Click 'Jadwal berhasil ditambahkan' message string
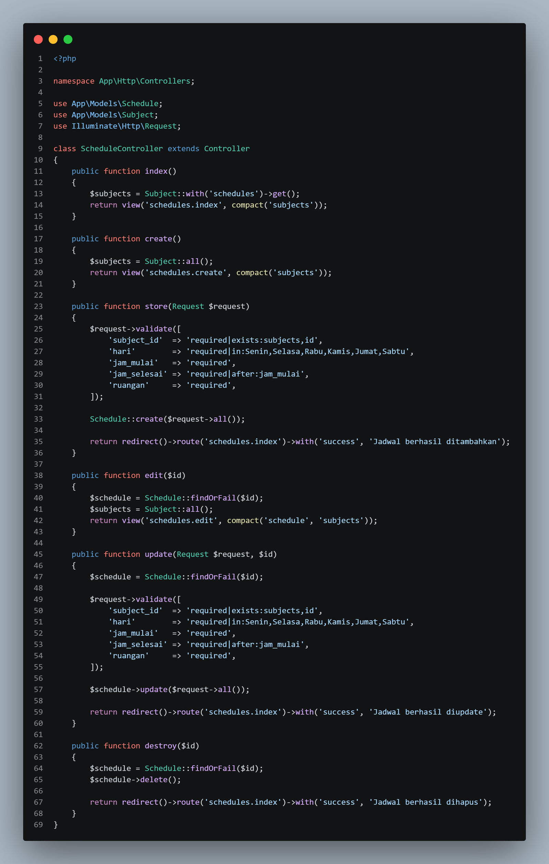549x864 pixels. [435, 442]
